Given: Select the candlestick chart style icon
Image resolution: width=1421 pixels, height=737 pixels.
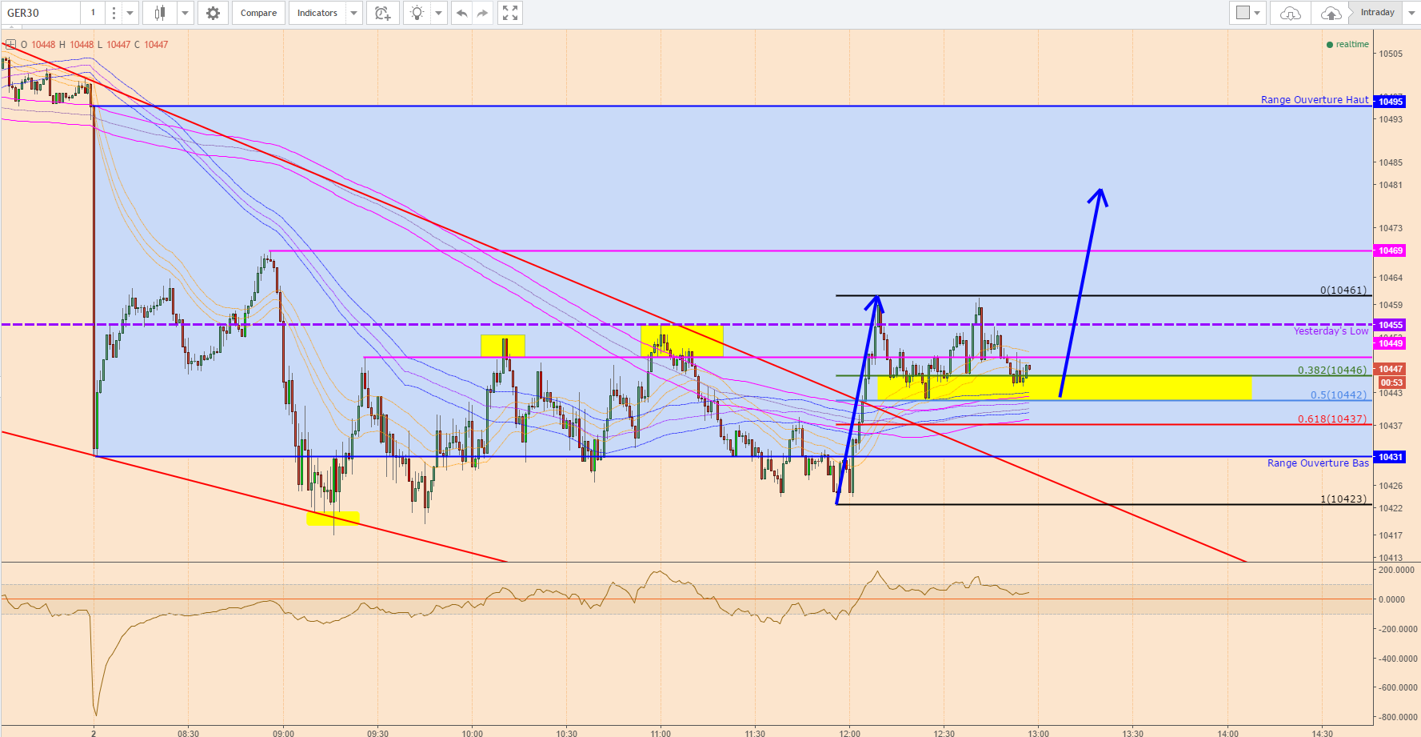Looking at the screenshot, I should point(160,13).
